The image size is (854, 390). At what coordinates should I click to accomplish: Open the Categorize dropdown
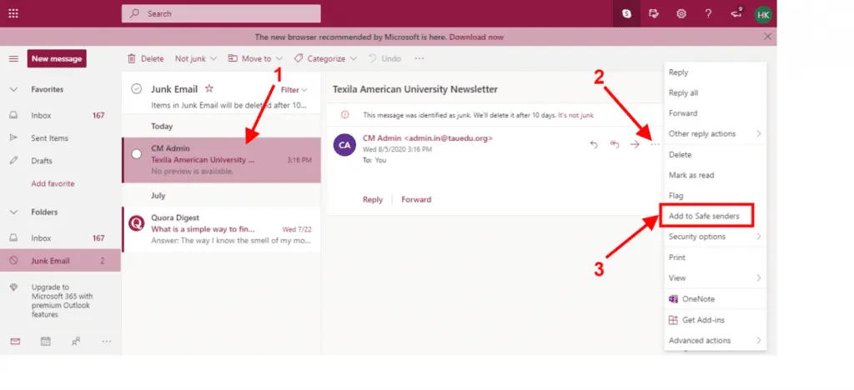tap(325, 58)
